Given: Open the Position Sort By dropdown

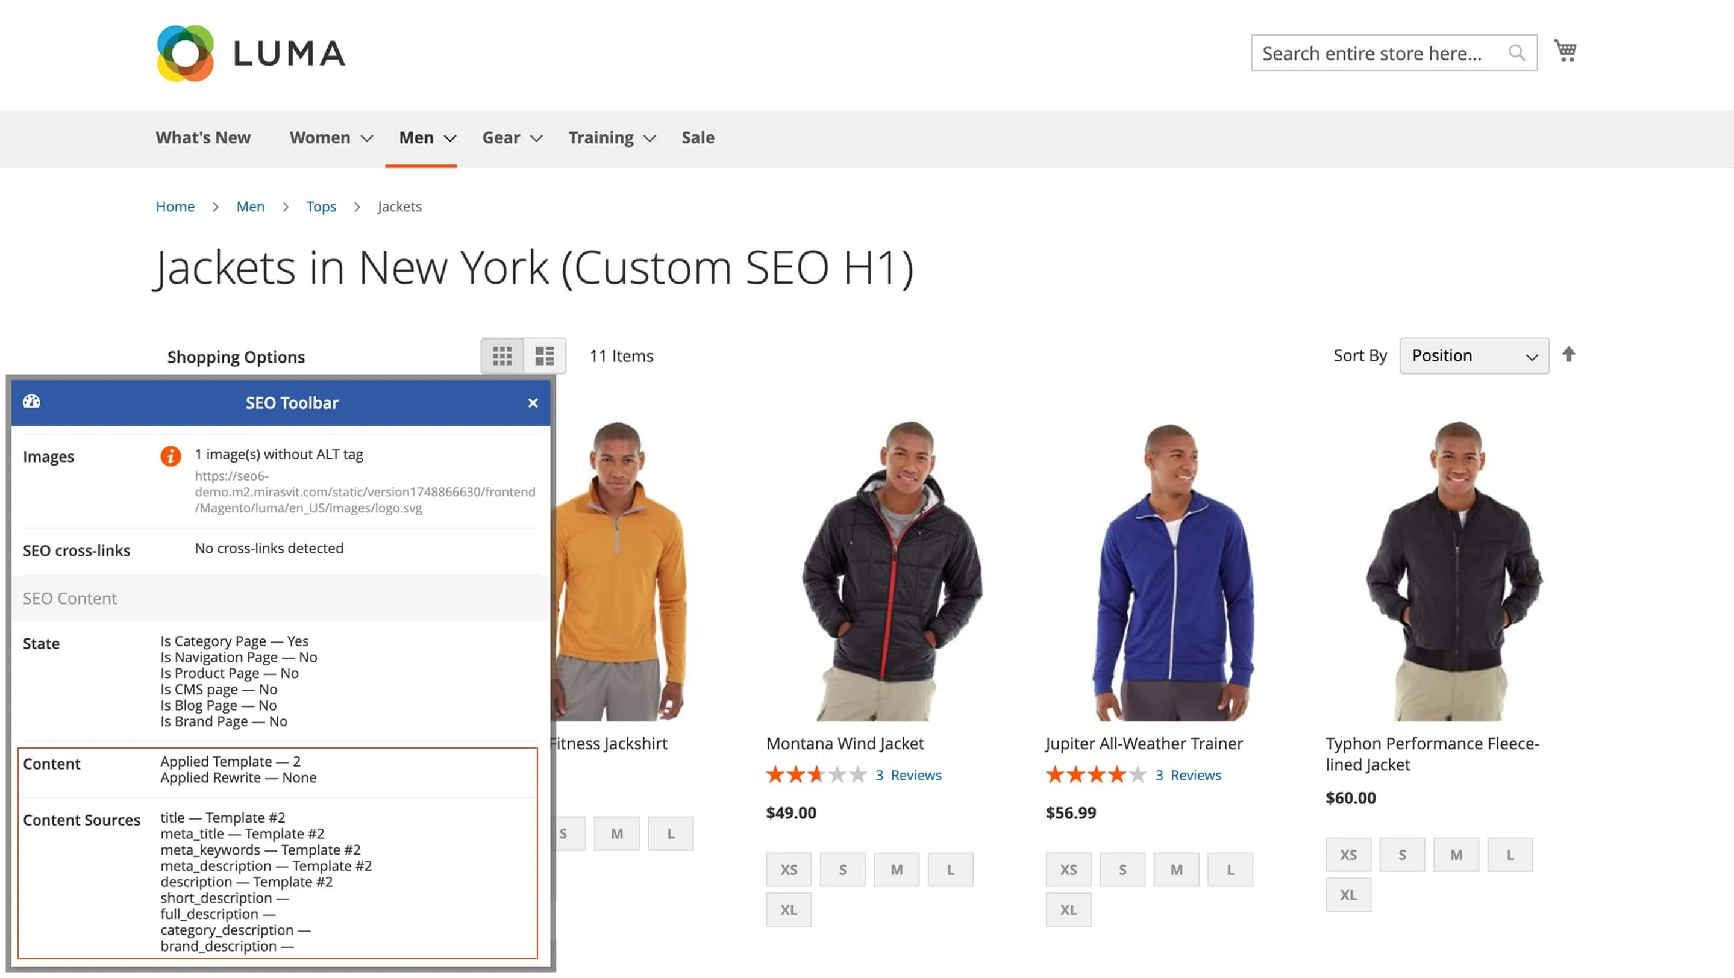Looking at the screenshot, I should 1474,355.
